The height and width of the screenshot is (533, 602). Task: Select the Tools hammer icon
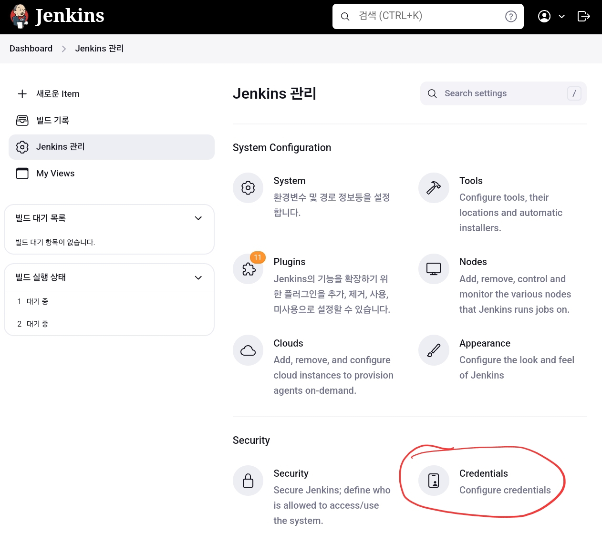coord(434,187)
